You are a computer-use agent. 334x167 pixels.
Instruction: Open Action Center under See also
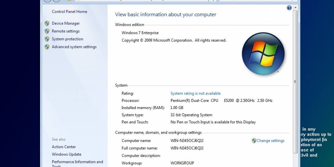pos(64,147)
